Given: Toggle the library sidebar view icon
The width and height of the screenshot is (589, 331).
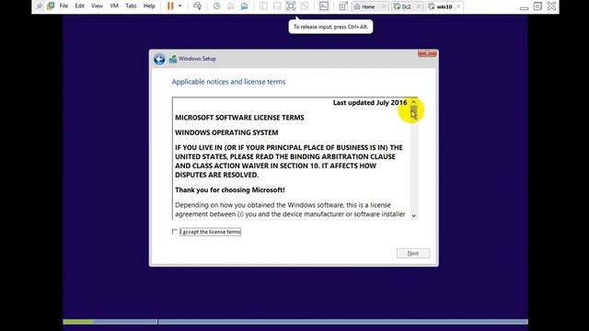Looking at the screenshot, I should (x=264, y=6).
